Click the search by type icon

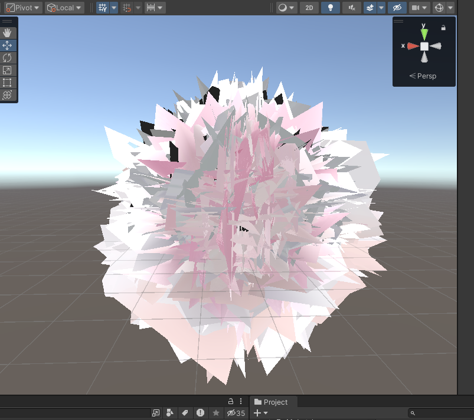170,412
